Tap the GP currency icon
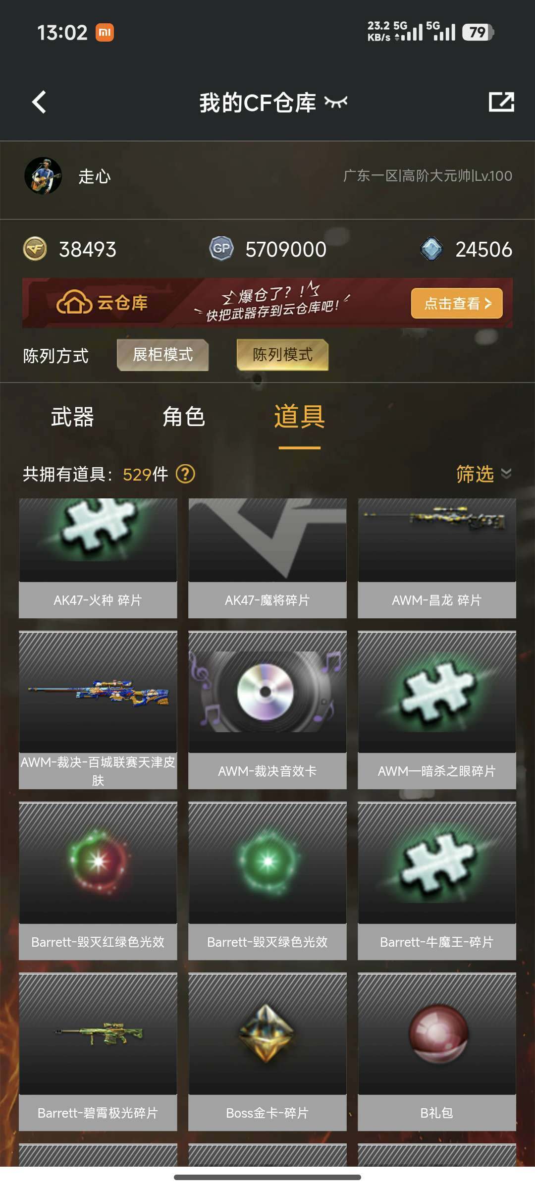 pos(221,249)
